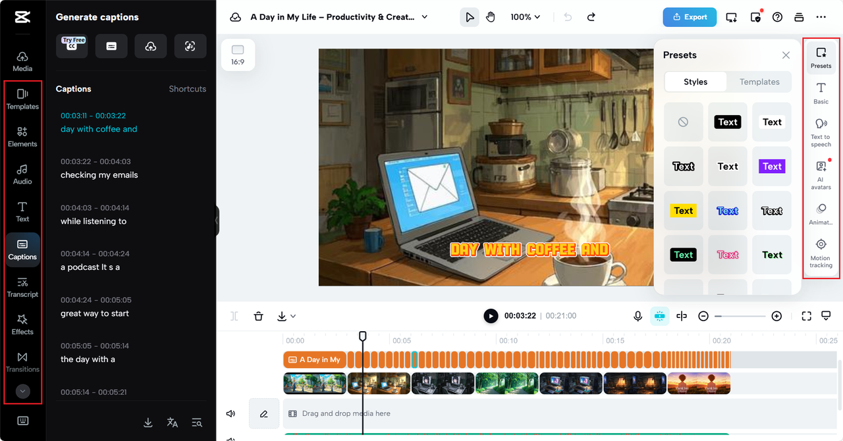
Task: Open the project title dropdown
Action: 424,16
